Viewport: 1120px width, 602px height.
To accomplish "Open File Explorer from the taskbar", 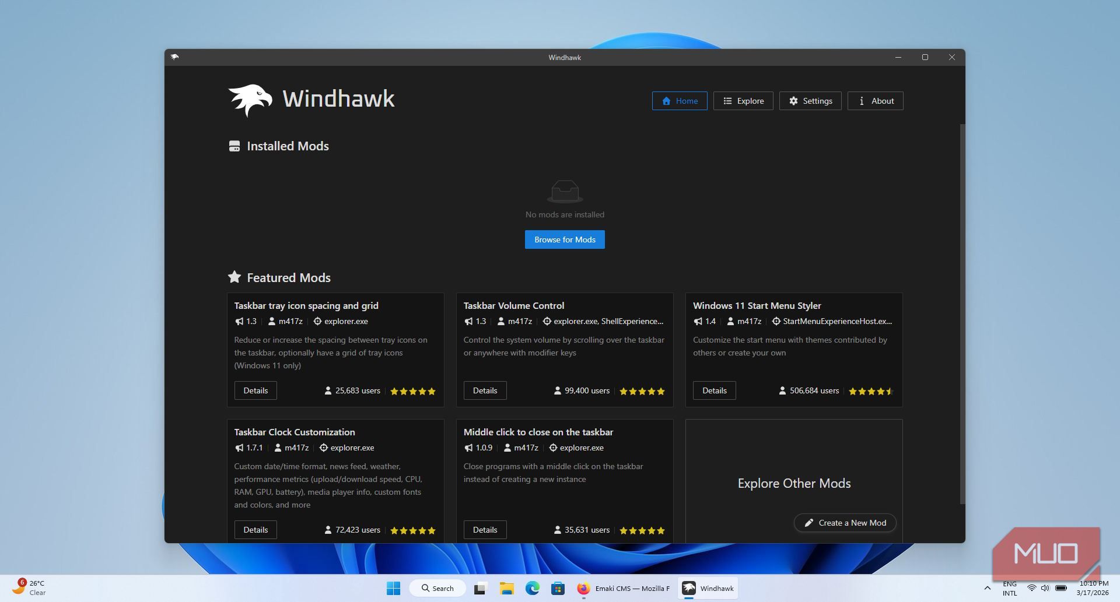I will [x=506, y=589].
